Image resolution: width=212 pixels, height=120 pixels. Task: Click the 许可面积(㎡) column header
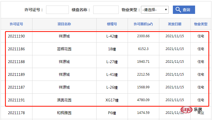coord(143,24)
